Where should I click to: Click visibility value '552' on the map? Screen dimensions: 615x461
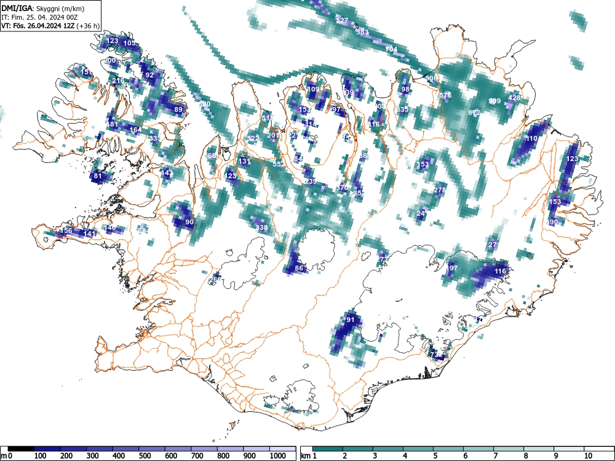pyautogui.click(x=279, y=164)
